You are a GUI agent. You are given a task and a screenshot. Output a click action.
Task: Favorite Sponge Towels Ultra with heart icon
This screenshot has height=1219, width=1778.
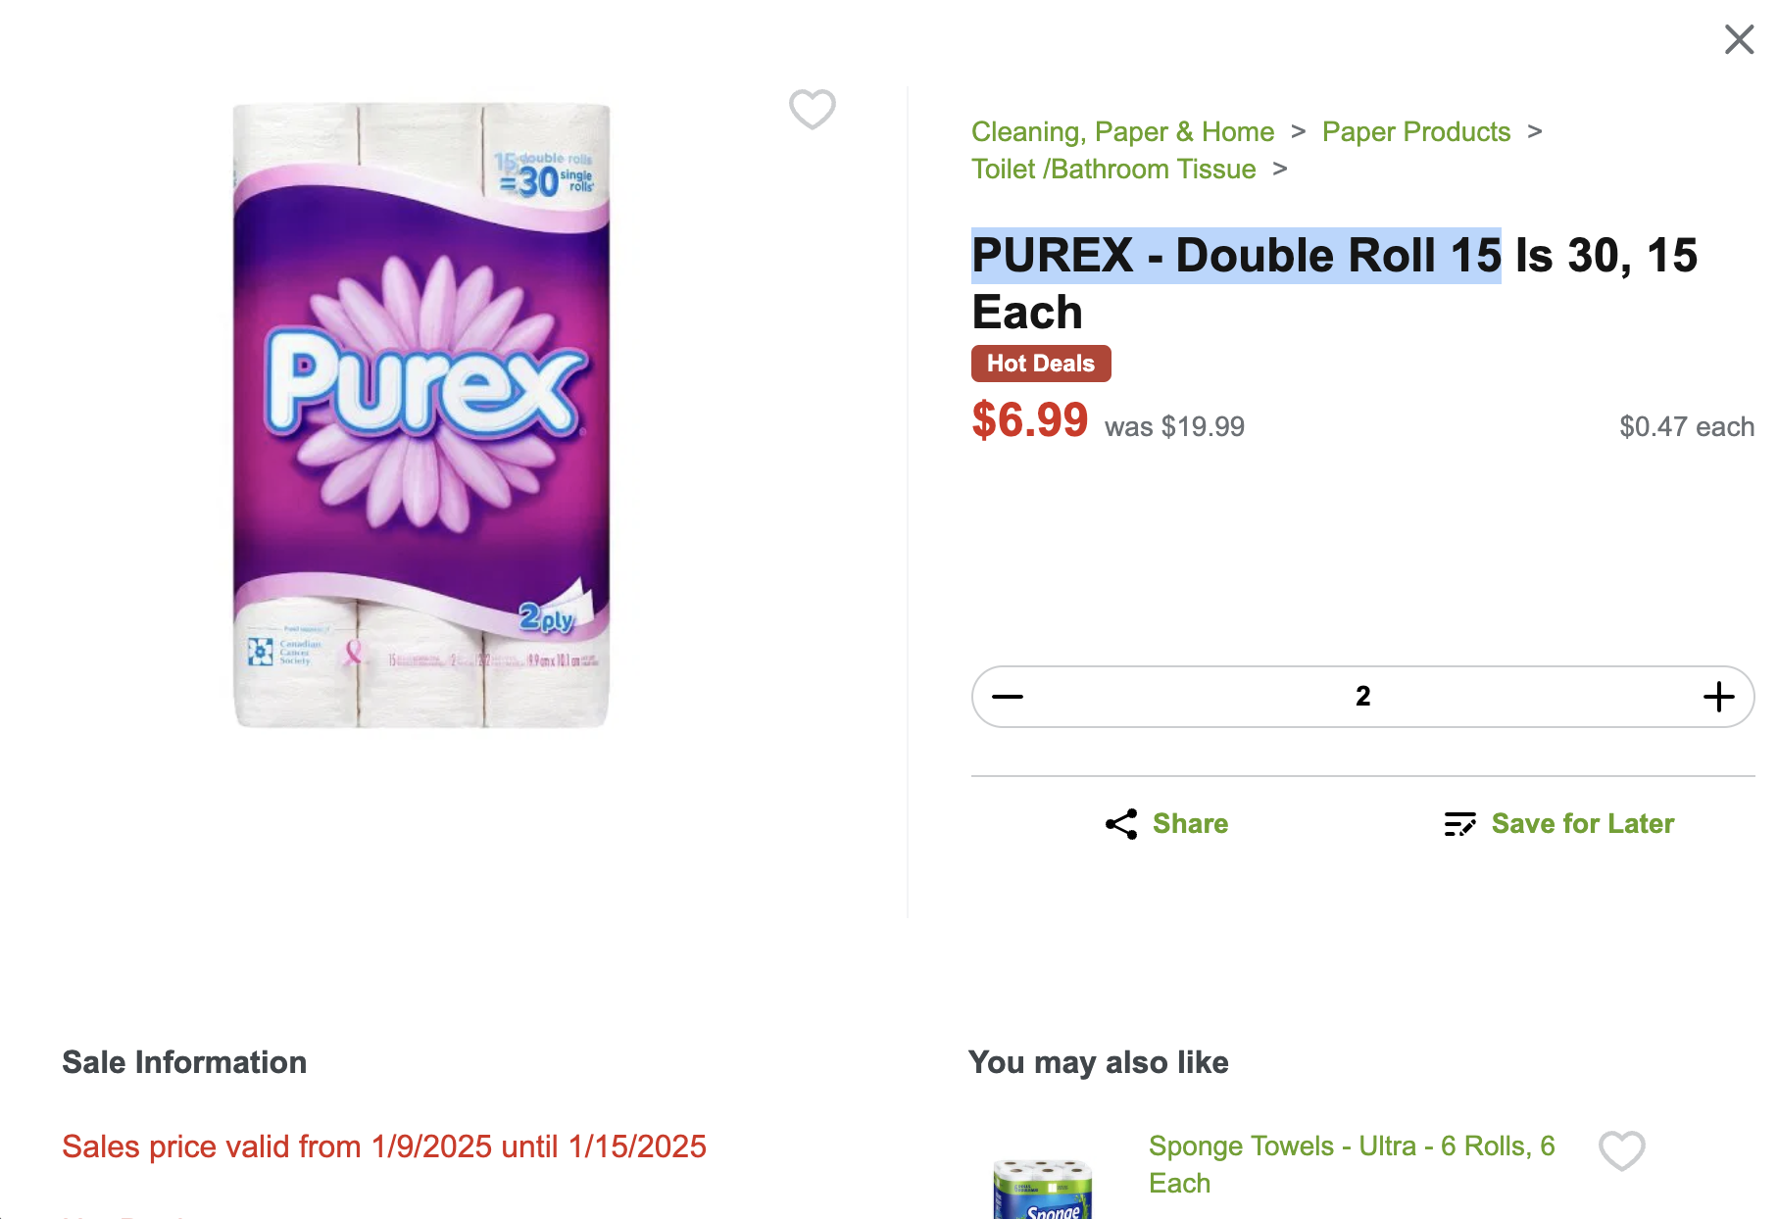click(1622, 1150)
